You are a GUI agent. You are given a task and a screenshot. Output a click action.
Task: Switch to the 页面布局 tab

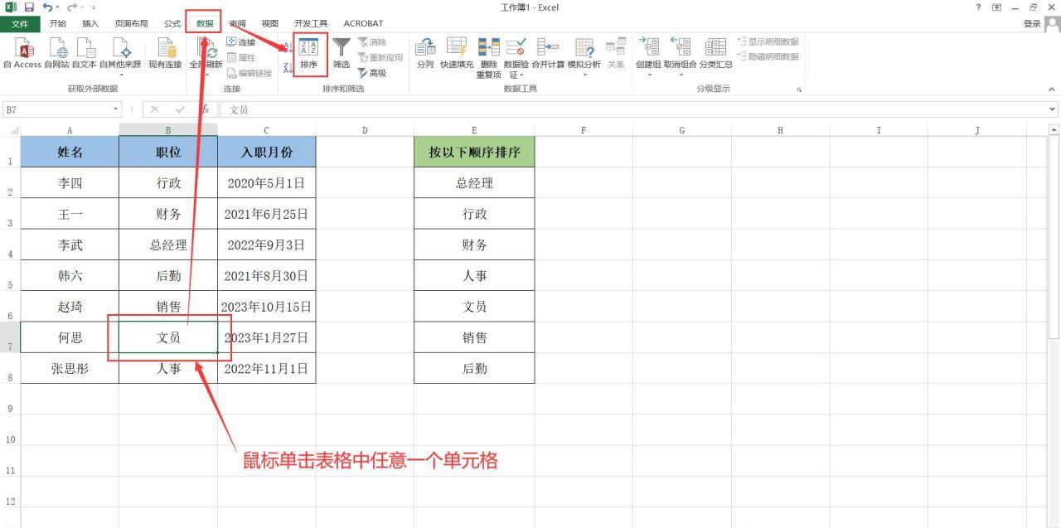[x=131, y=23]
